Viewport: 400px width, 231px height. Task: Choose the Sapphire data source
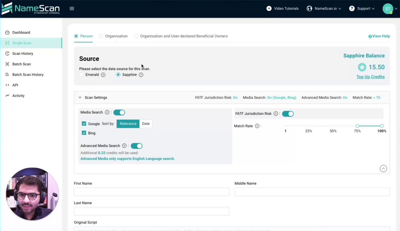[118, 75]
